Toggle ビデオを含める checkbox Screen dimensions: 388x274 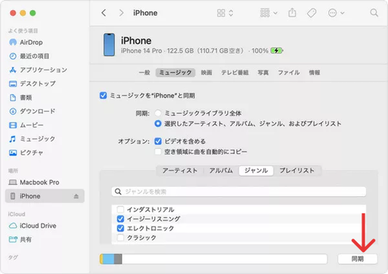158,141
